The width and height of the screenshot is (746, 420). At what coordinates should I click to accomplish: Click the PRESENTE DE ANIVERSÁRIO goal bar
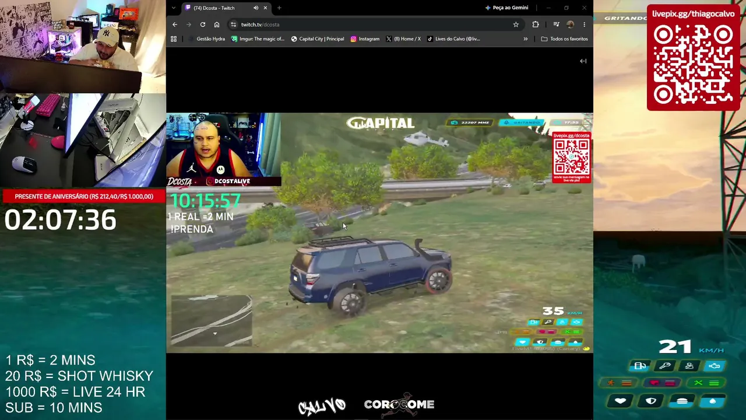point(83,197)
